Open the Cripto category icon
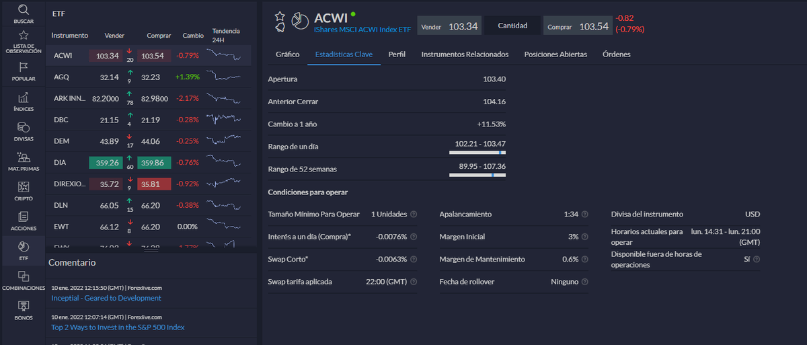The width and height of the screenshot is (807, 345). 24,188
